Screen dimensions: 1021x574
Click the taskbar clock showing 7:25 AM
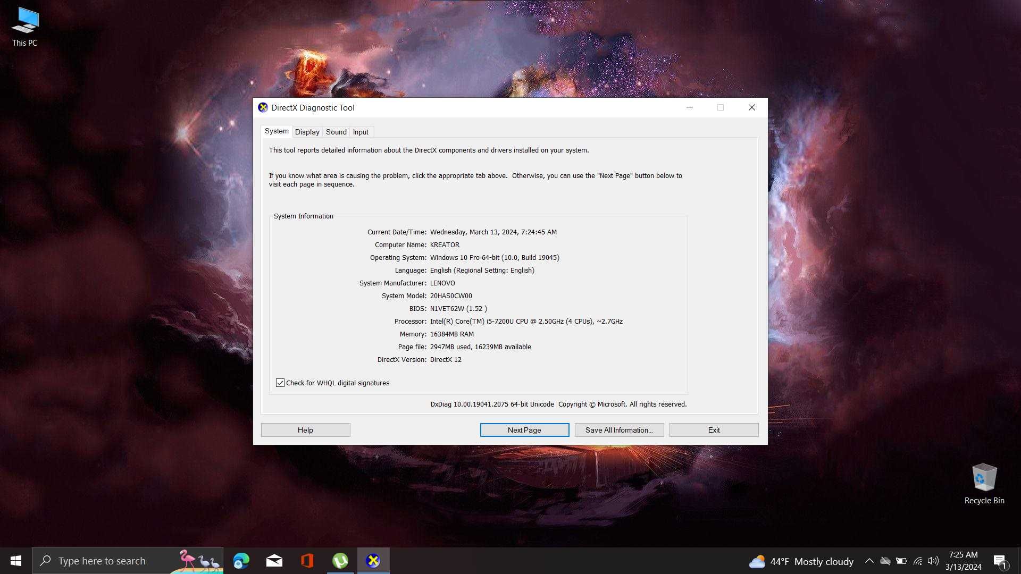tap(964, 561)
